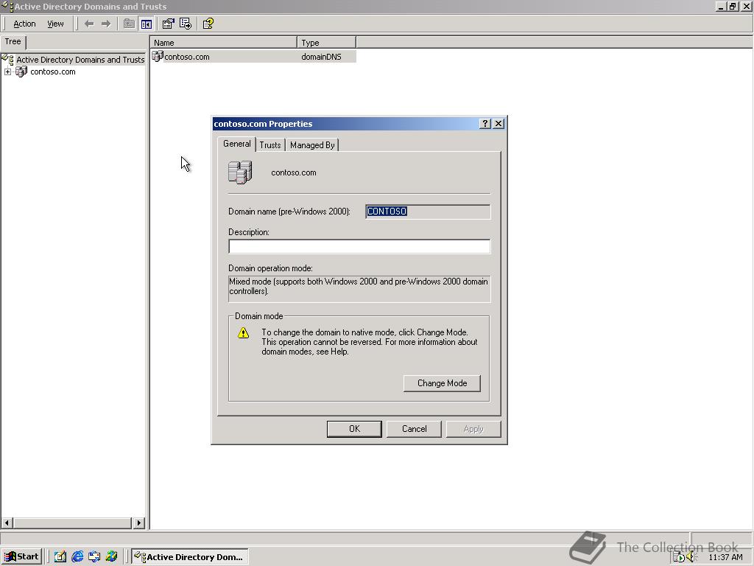Click the dialog's question mark help button
The width and height of the screenshot is (754, 566).
[485, 124]
